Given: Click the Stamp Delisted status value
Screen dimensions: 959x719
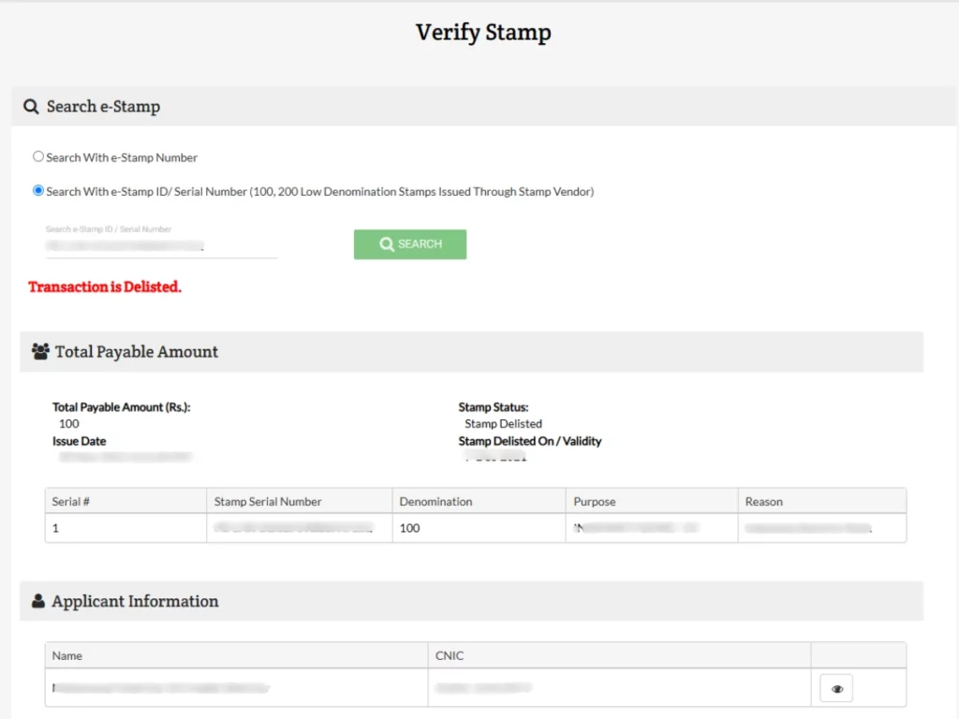Looking at the screenshot, I should pyautogui.click(x=503, y=424).
